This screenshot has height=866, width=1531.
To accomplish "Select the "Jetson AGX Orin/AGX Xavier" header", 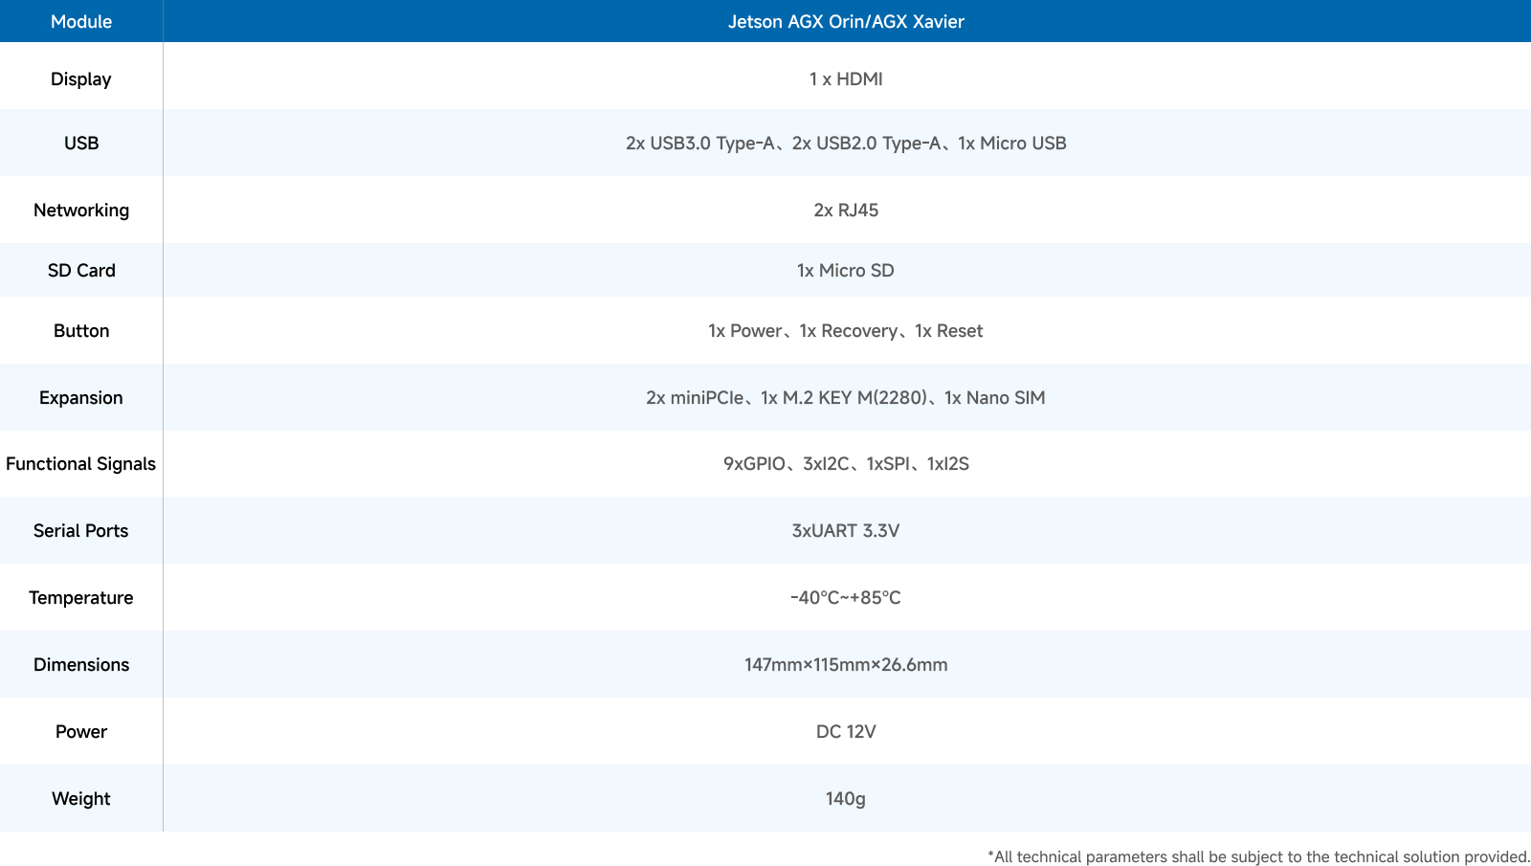I will tap(846, 21).
